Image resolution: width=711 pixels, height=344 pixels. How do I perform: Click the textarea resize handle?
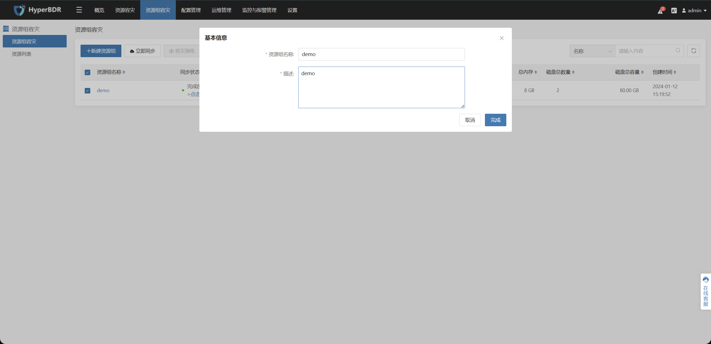pos(463,106)
